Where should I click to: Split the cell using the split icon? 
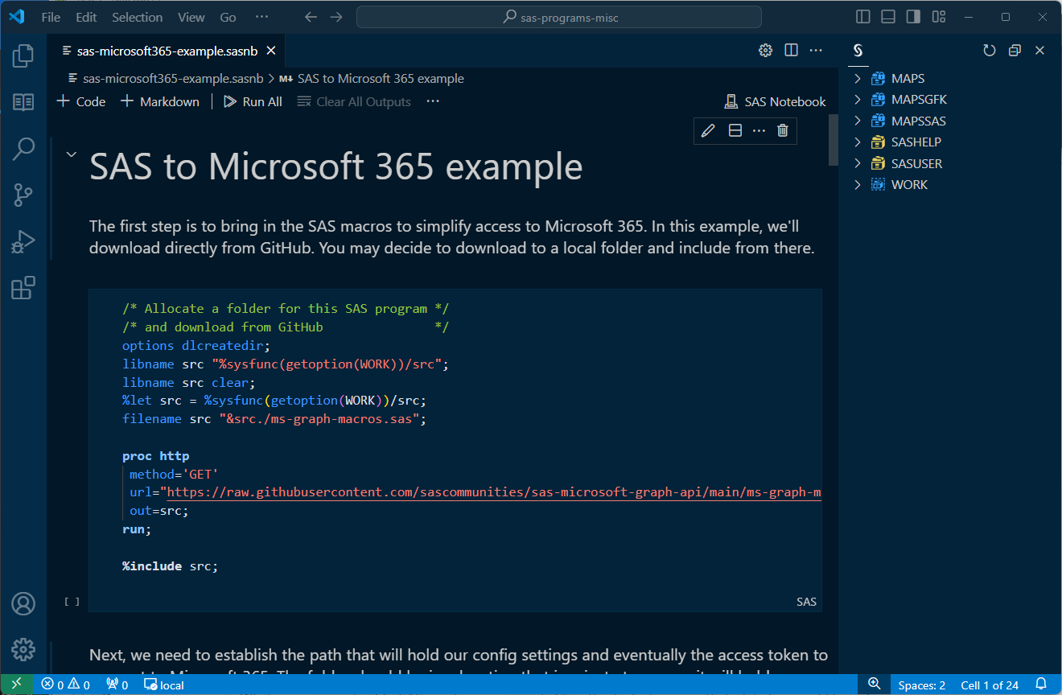point(735,130)
